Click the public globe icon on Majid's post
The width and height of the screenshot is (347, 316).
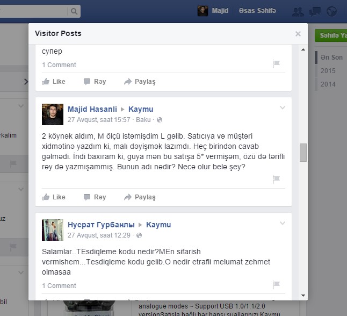click(160, 120)
